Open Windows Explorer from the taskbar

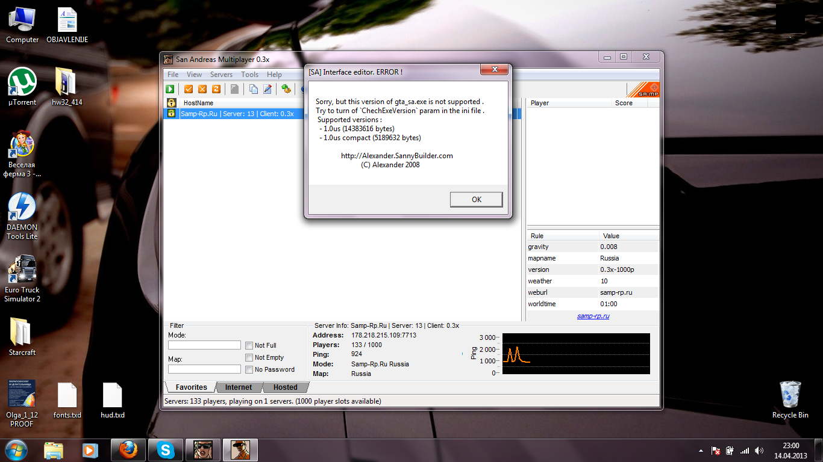coord(54,450)
